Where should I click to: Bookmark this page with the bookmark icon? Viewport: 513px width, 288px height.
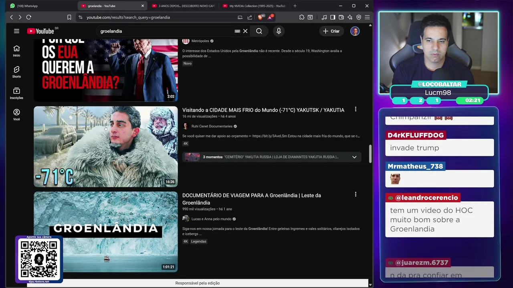coord(69,17)
